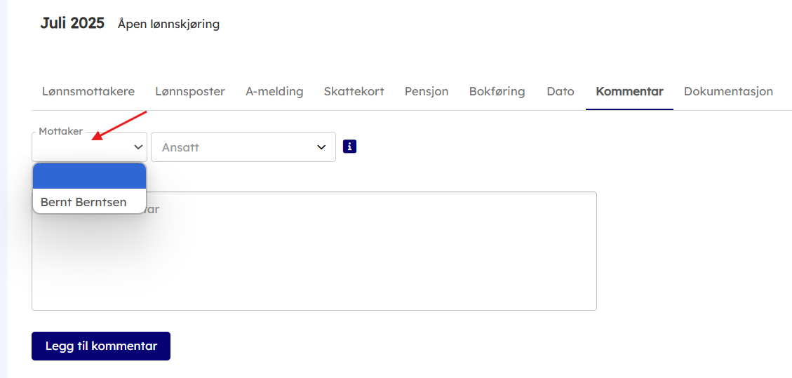The width and height of the screenshot is (792, 378).
Task: Select the Skattekort tab
Action: pyautogui.click(x=354, y=91)
